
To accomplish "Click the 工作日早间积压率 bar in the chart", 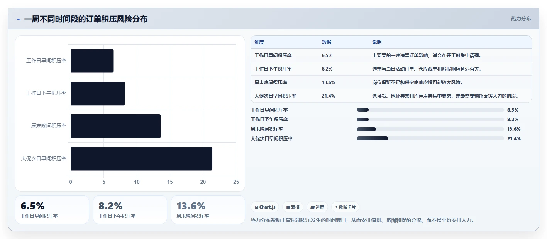I will point(92,61).
